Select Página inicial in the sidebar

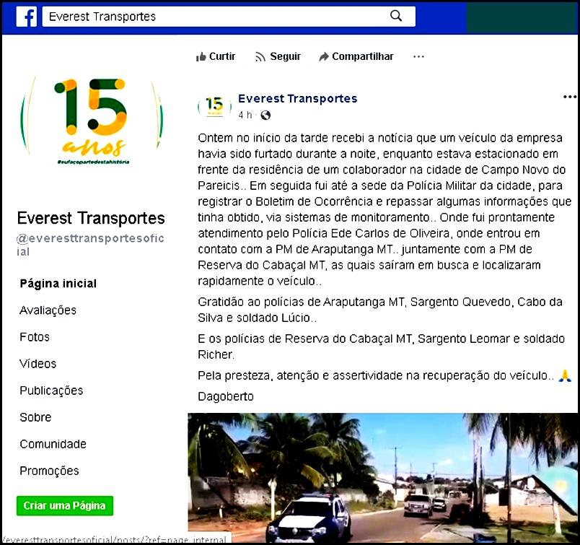click(x=58, y=284)
